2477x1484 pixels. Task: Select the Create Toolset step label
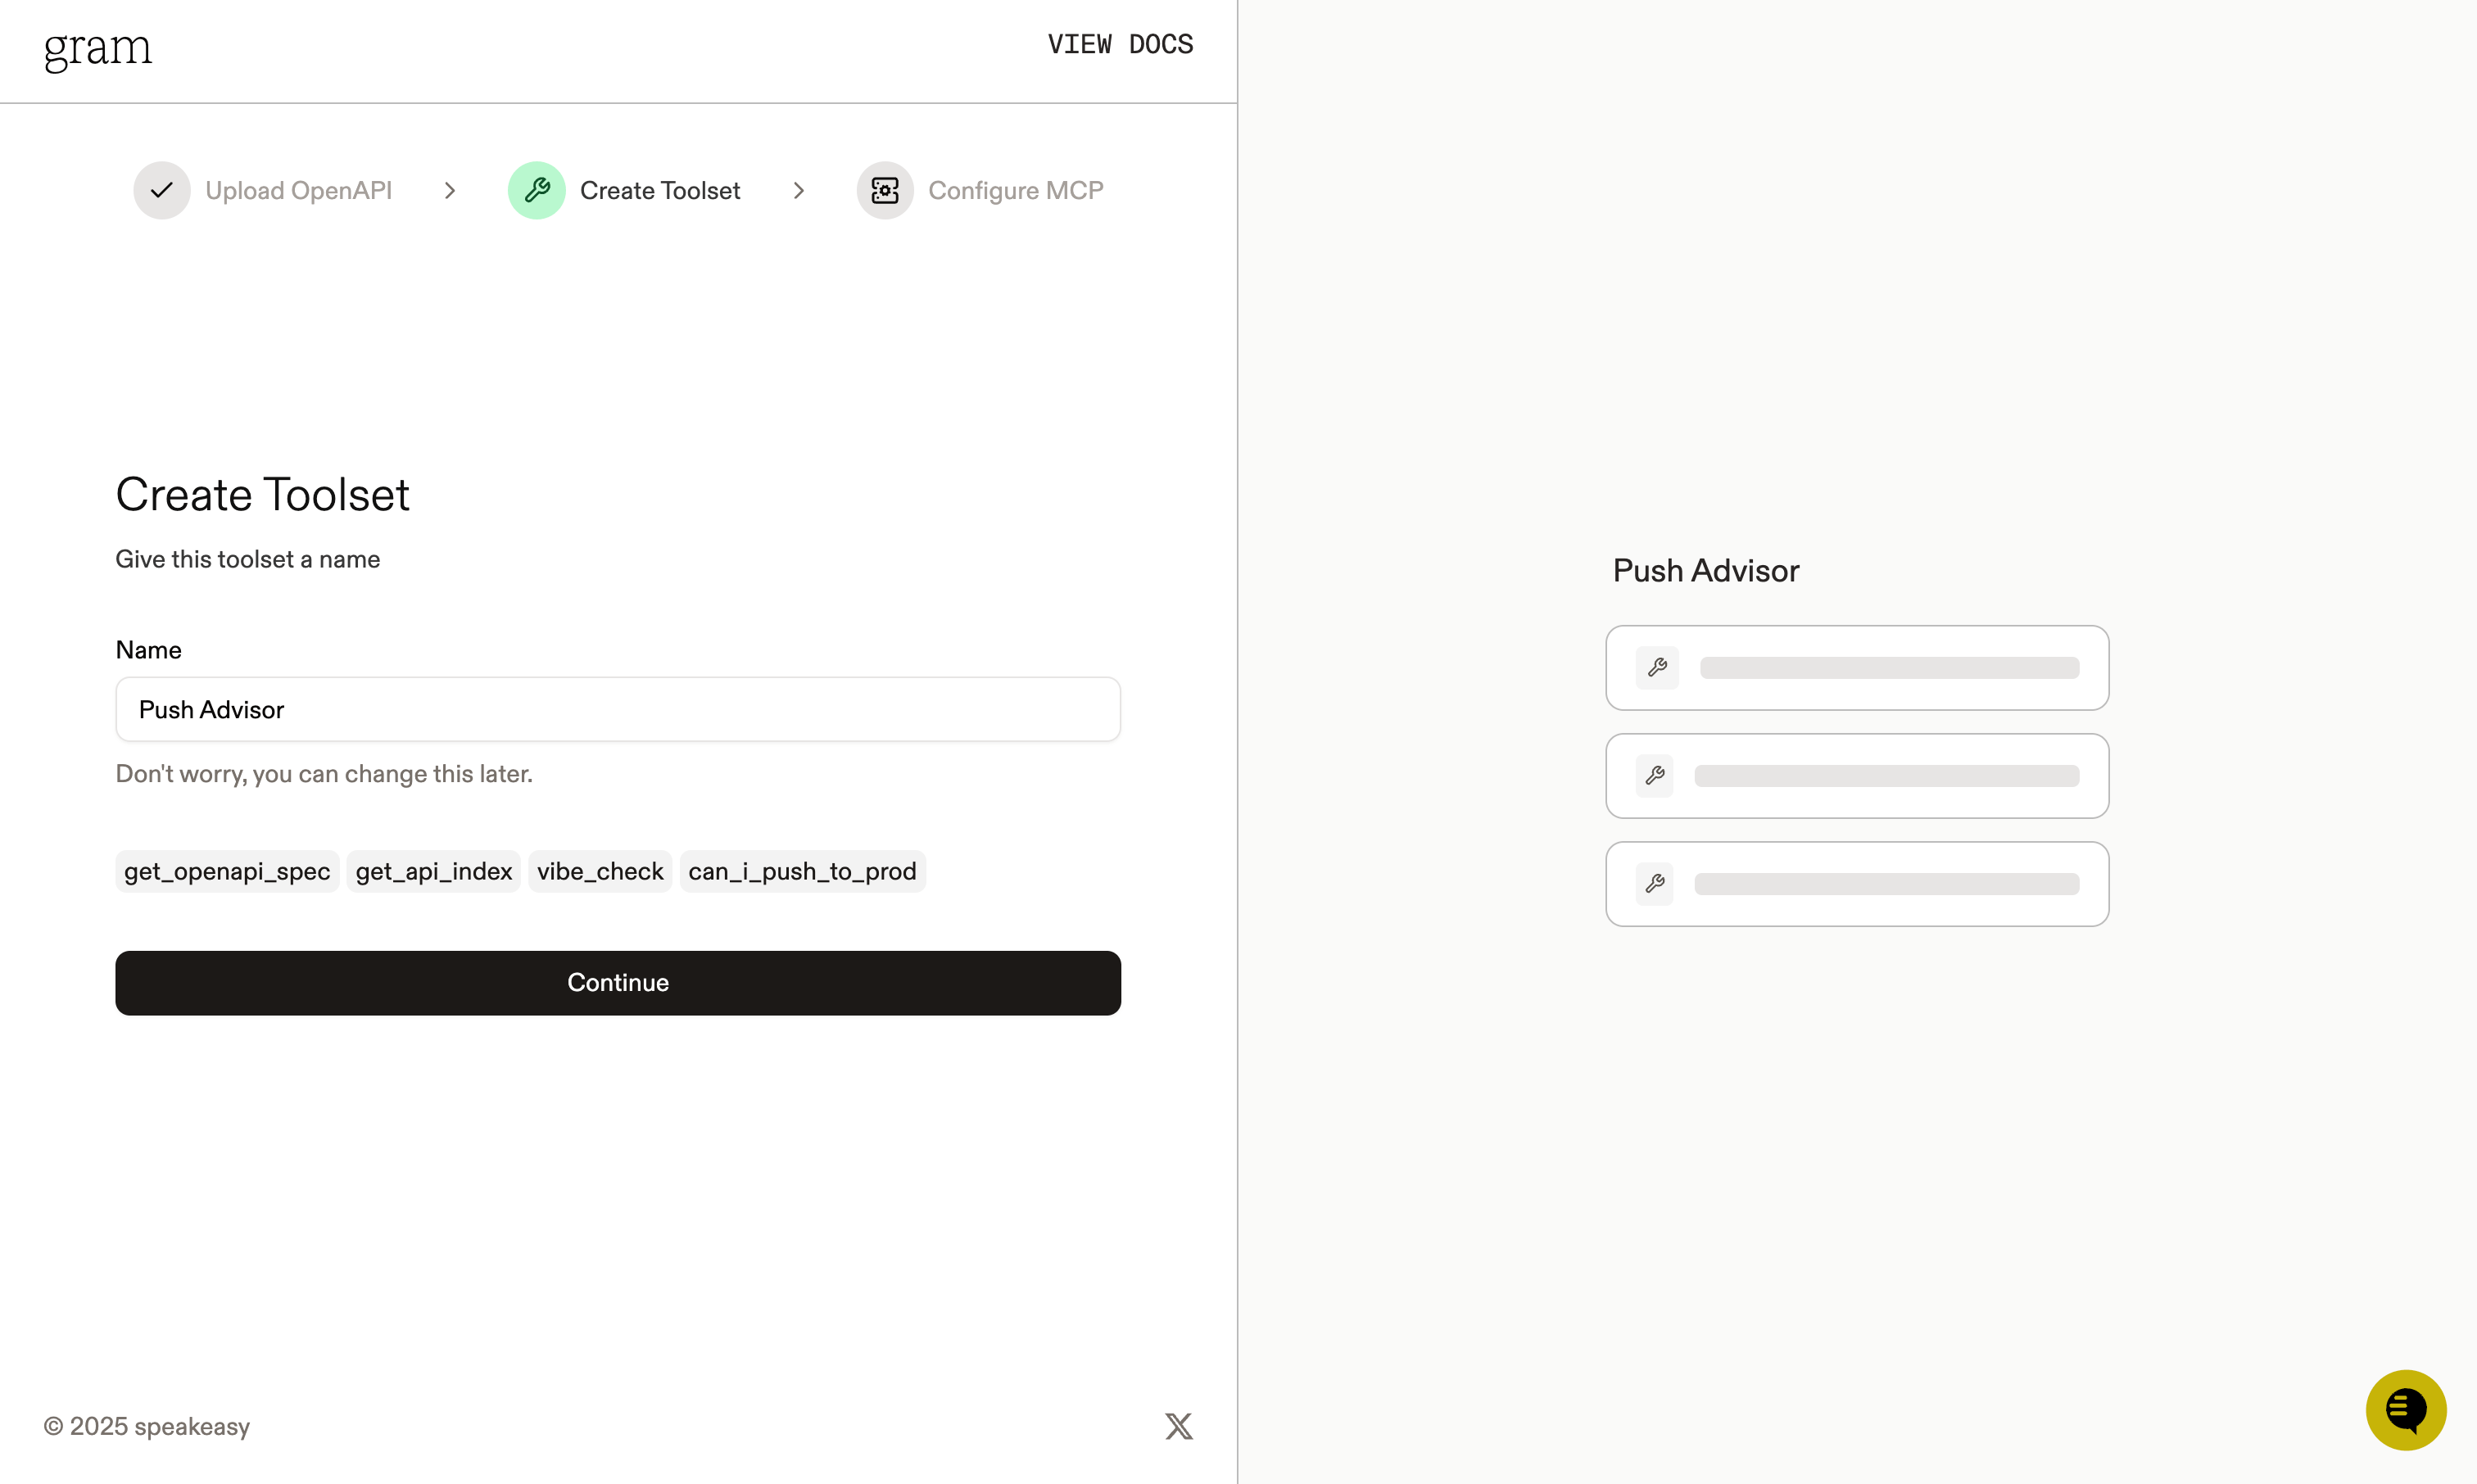pos(660,190)
